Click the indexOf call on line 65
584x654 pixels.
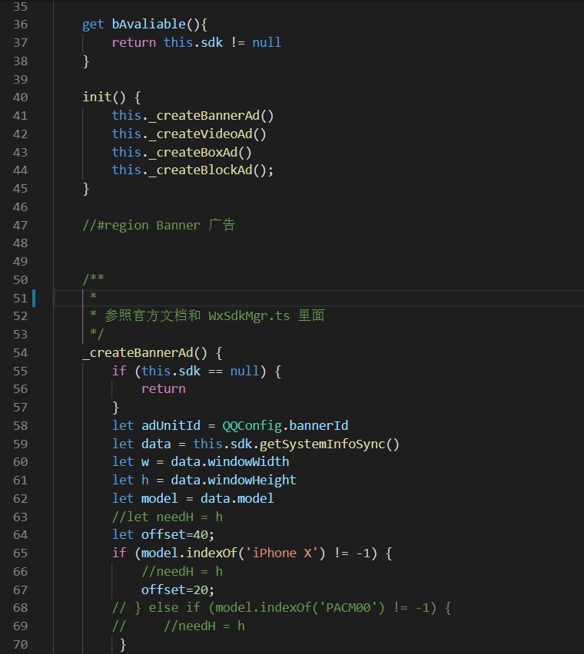tap(211, 553)
